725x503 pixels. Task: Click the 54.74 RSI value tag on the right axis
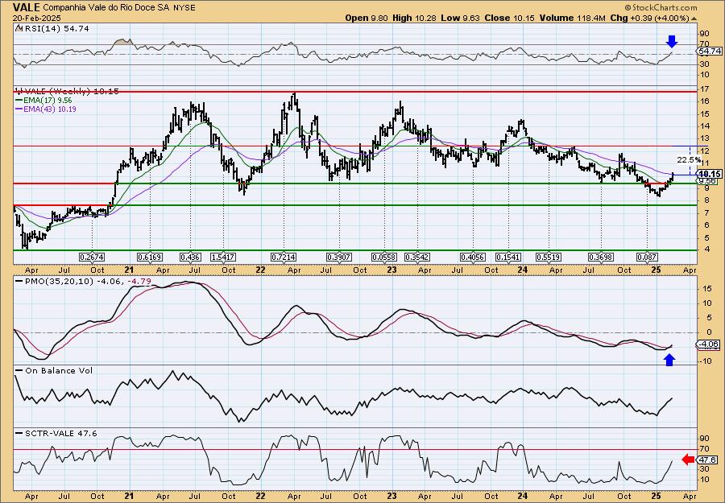point(710,51)
